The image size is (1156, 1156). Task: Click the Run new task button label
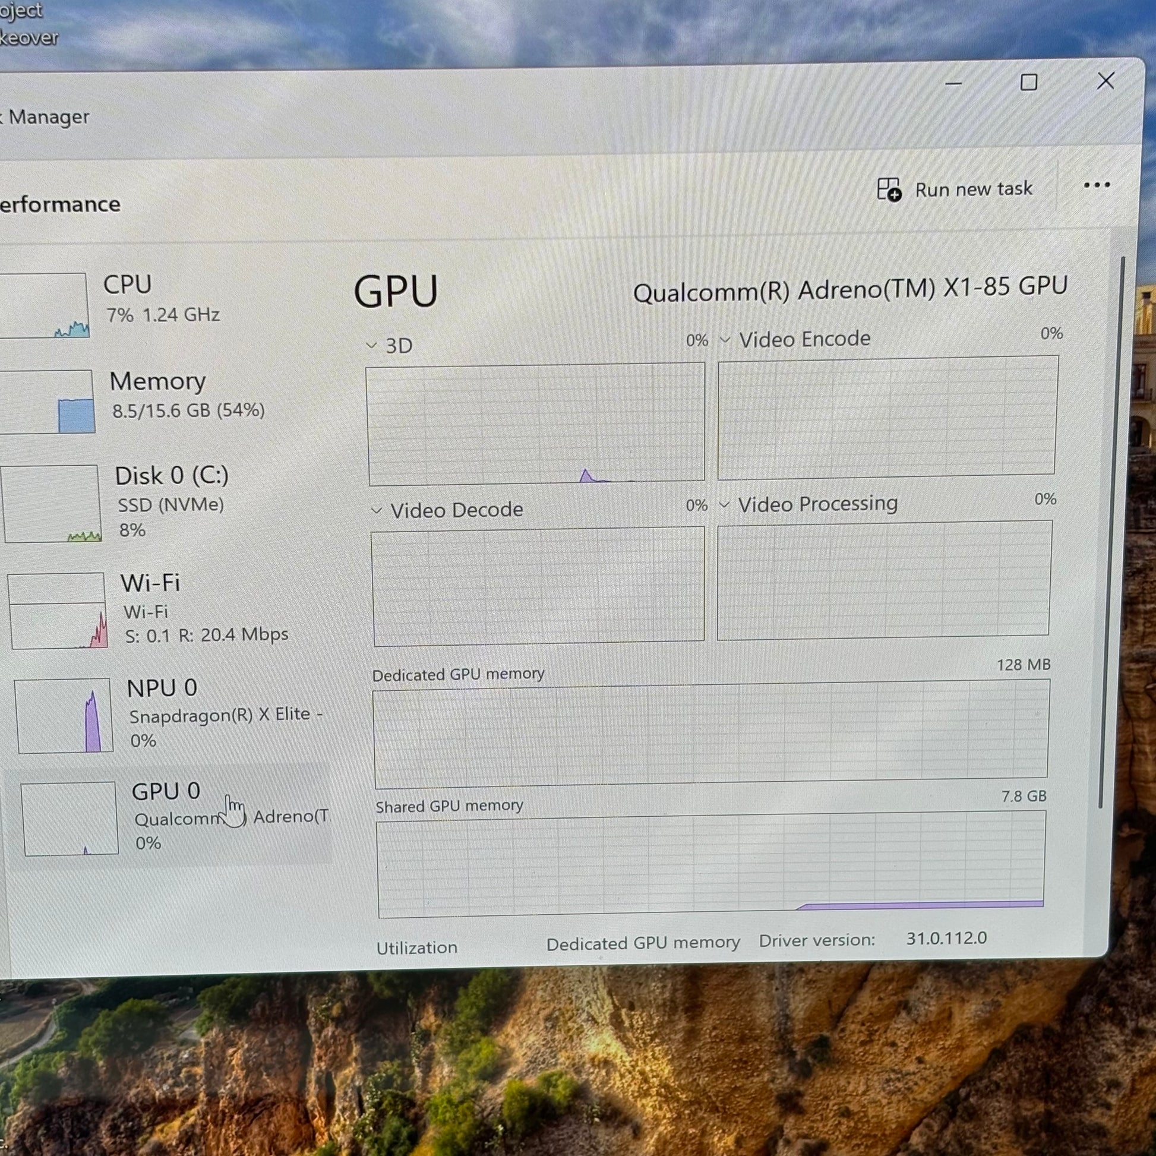[x=973, y=189]
